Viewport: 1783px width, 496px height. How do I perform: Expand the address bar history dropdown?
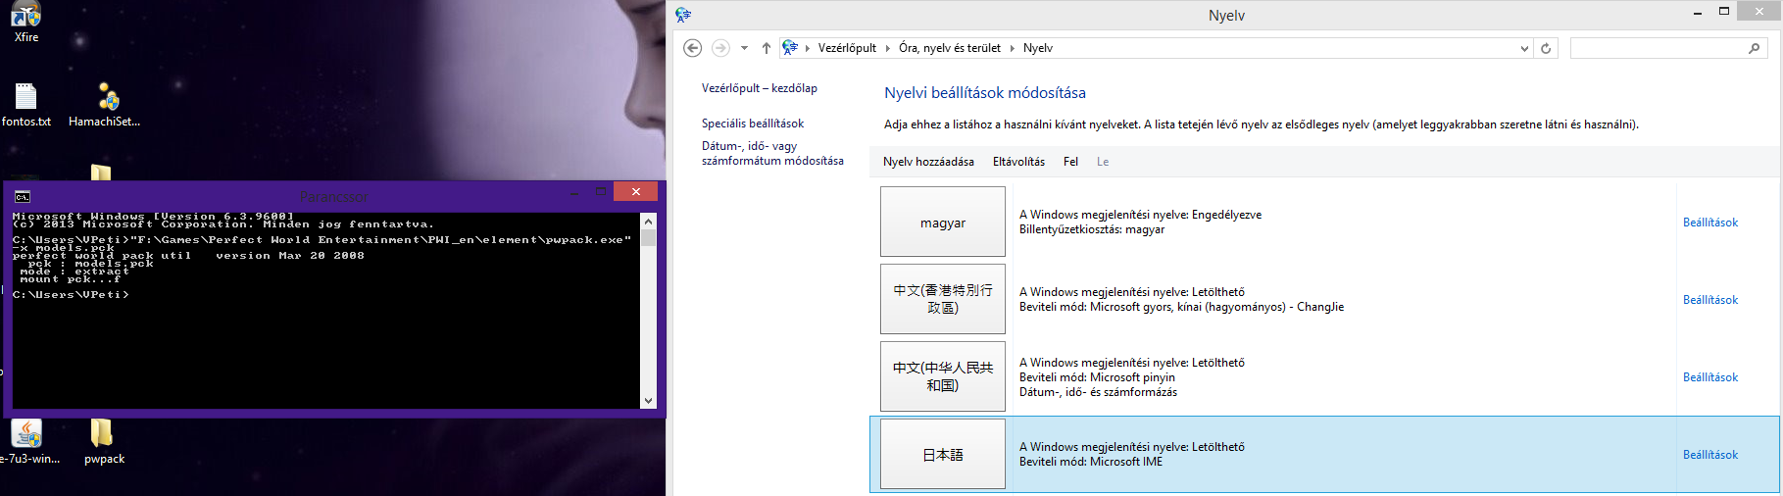1524,48
